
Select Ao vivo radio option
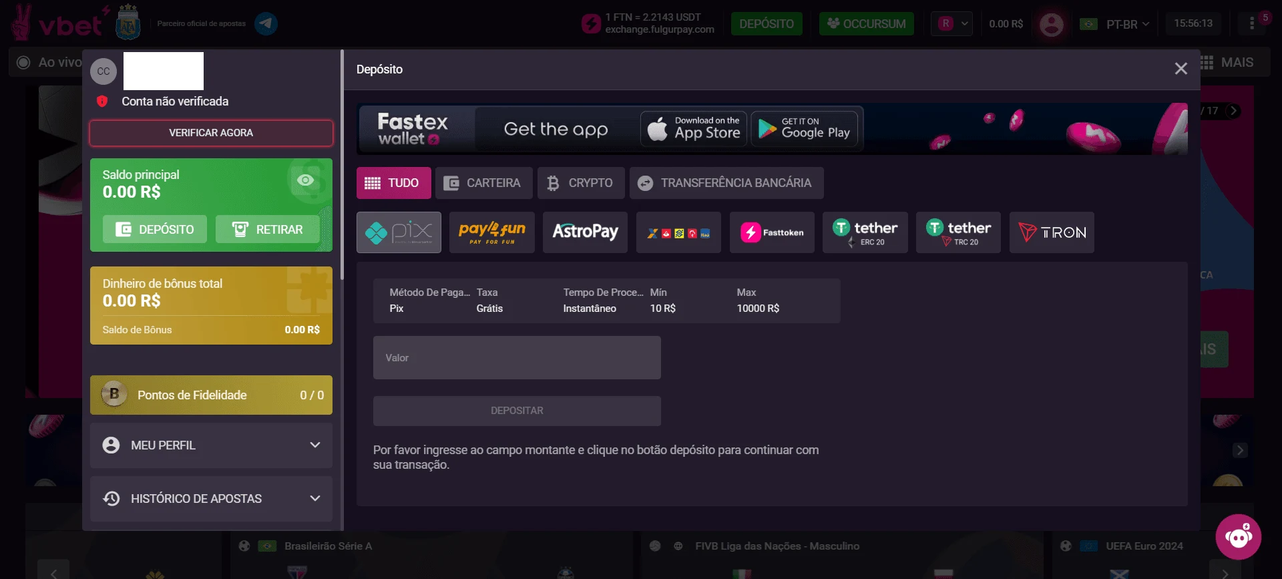(x=23, y=62)
